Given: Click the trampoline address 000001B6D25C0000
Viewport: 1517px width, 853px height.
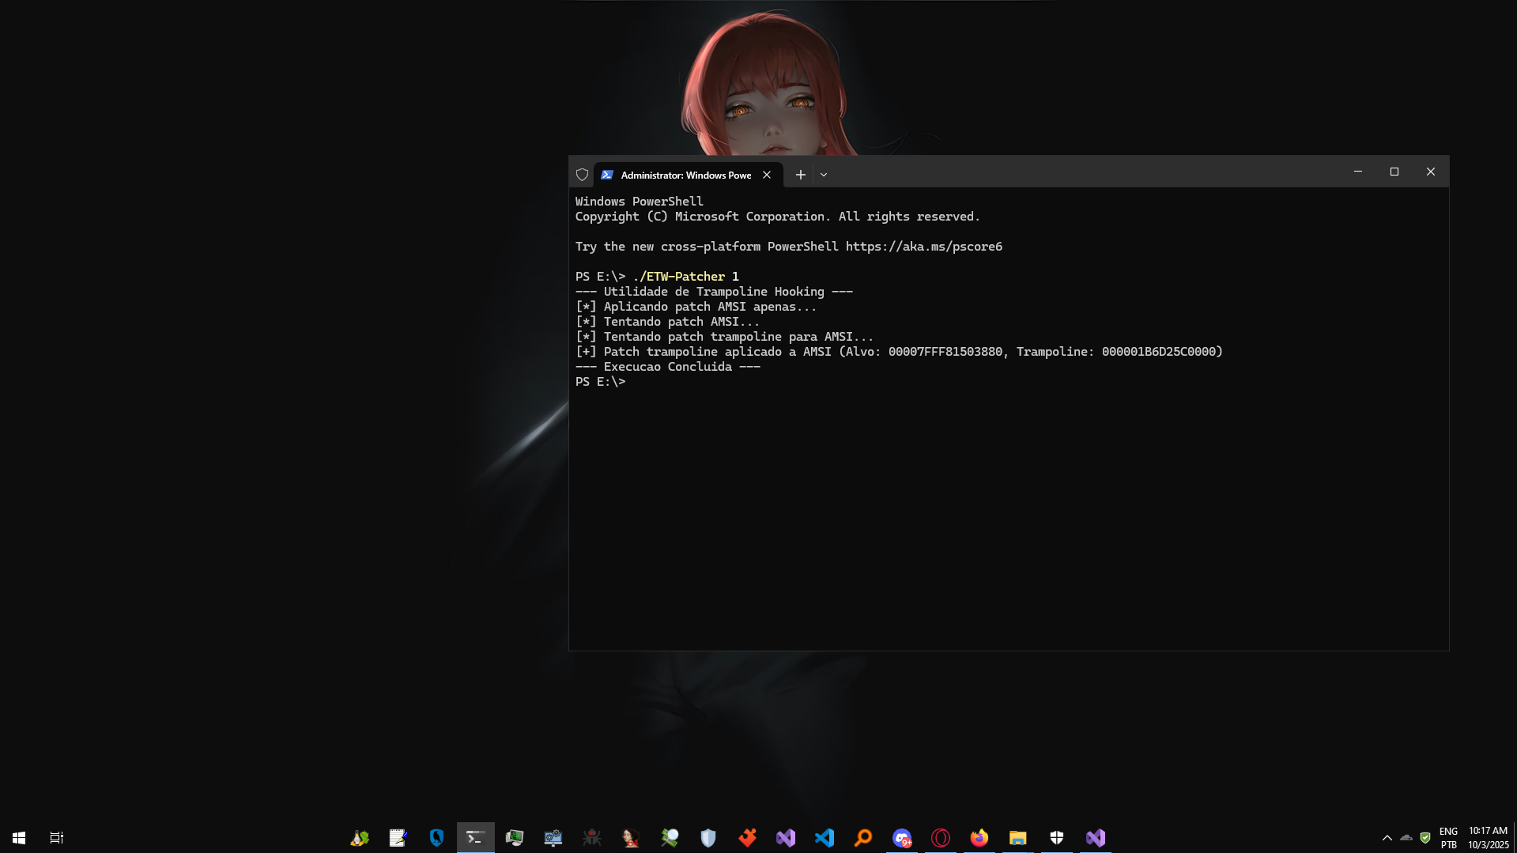Looking at the screenshot, I should (1159, 352).
